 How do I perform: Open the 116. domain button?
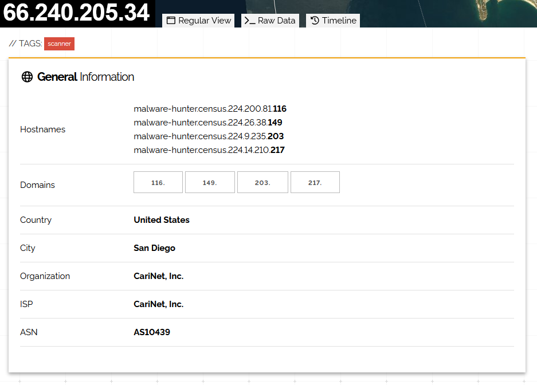158,182
